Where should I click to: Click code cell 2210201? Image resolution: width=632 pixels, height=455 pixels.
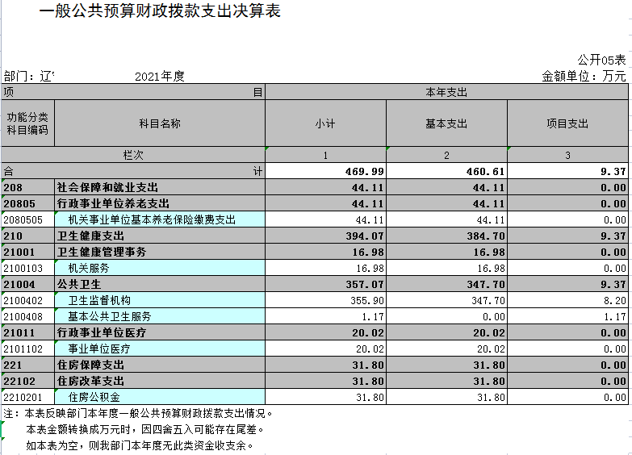(x=27, y=397)
